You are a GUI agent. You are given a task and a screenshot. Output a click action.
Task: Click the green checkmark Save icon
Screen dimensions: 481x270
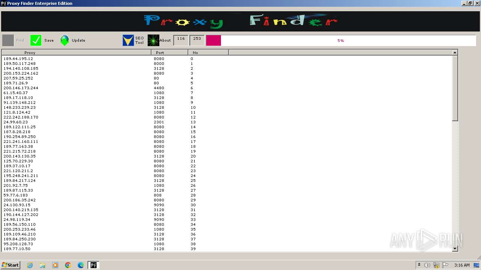tap(36, 40)
